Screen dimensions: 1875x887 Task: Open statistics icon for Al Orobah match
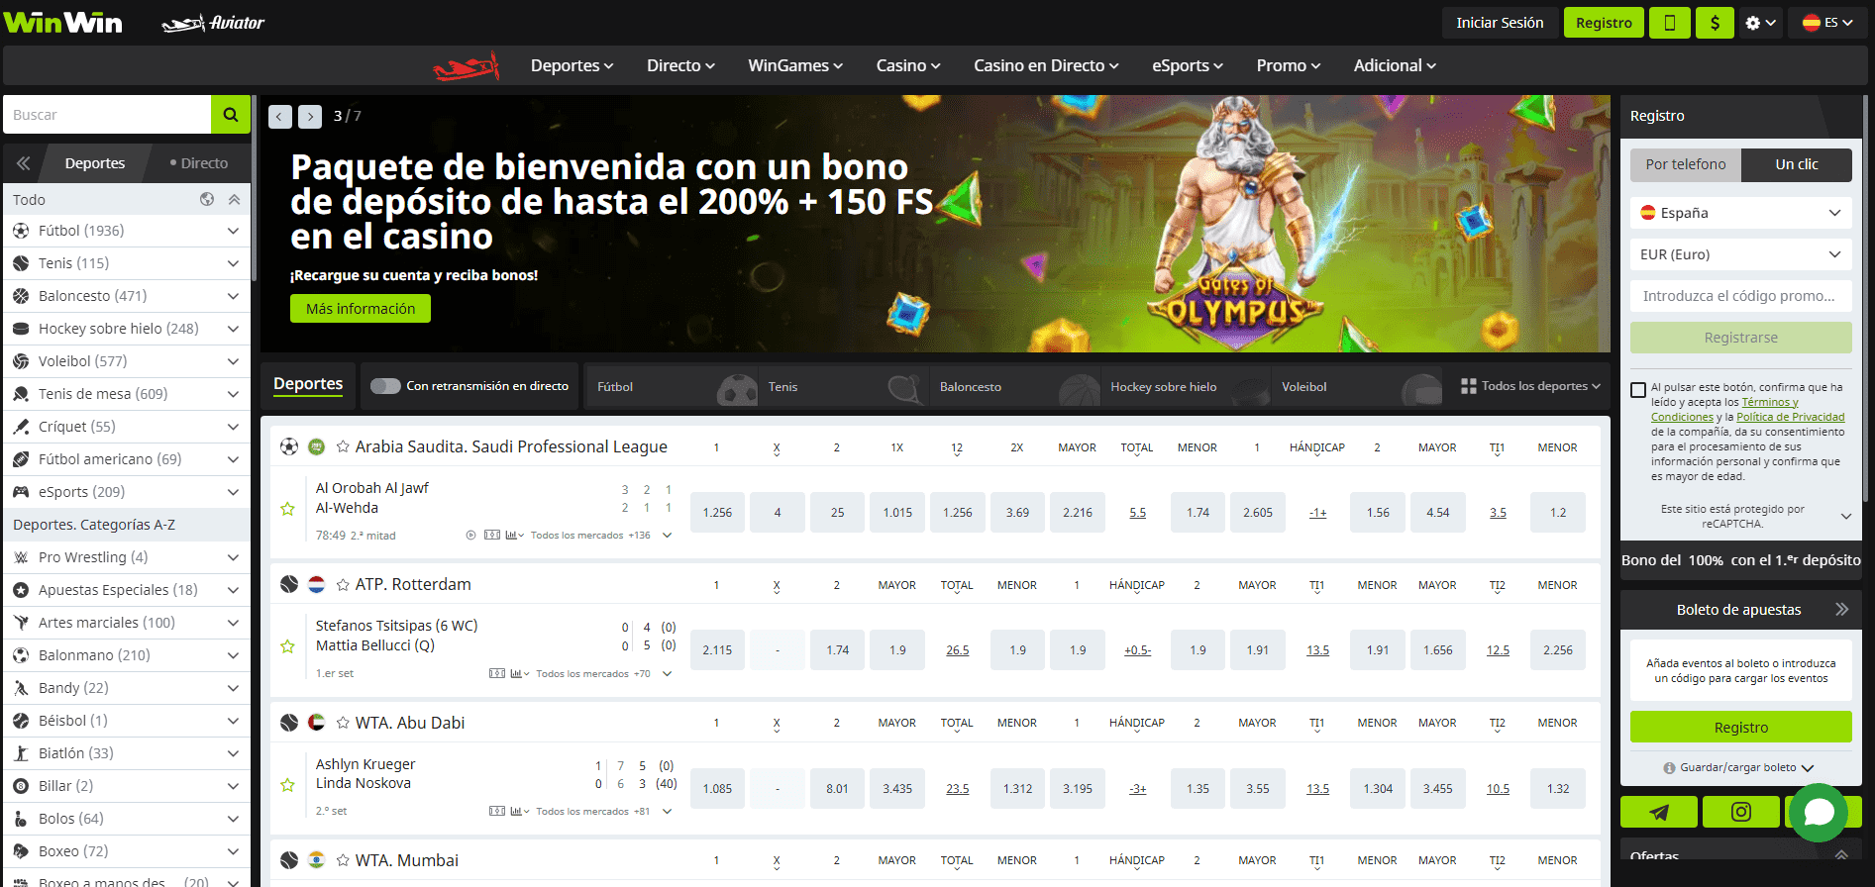click(x=514, y=536)
